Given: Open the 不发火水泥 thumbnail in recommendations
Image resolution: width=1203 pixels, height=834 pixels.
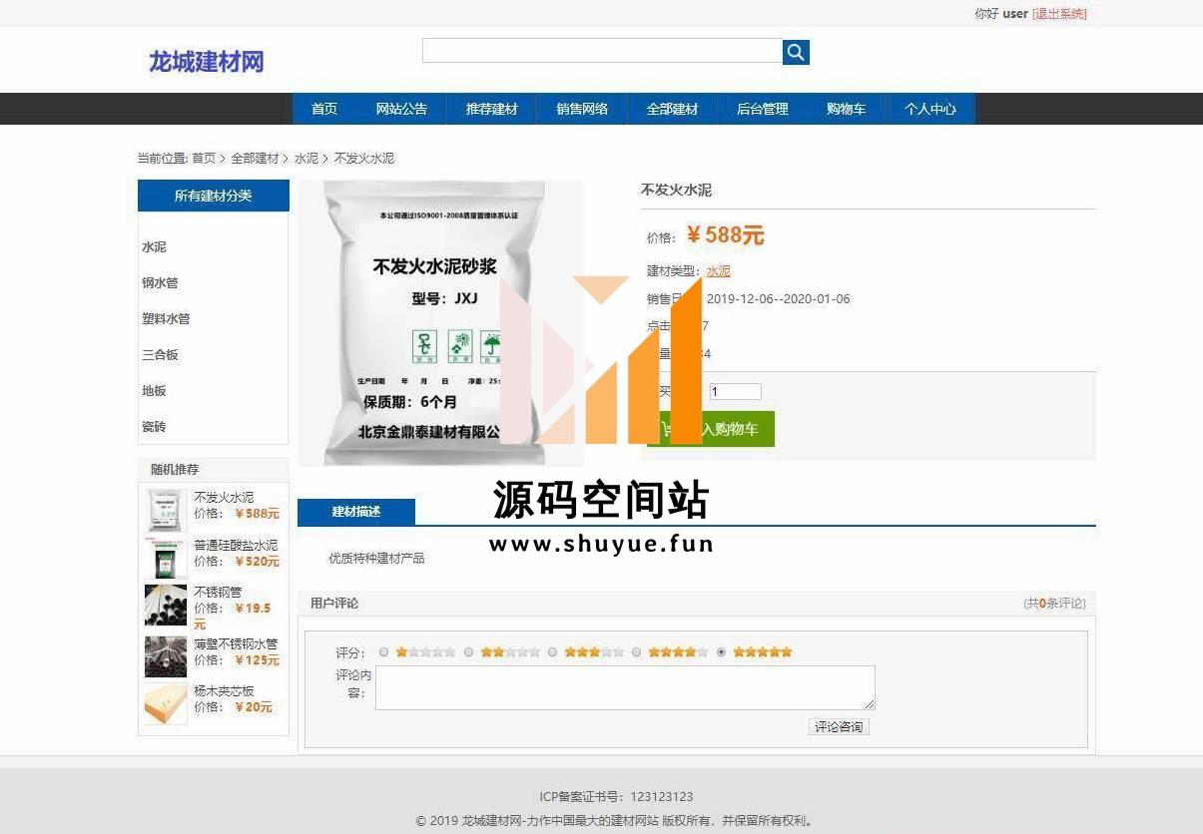Looking at the screenshot, I should [x=165, y=510].
